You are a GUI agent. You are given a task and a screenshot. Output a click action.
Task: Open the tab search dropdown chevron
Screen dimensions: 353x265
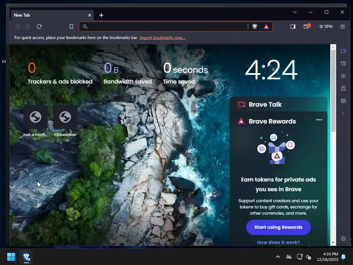point(295,12)
